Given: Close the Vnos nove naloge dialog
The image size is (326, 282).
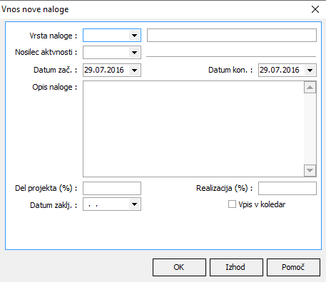Looking at the screenshot, I should click(x=315, y=9).
